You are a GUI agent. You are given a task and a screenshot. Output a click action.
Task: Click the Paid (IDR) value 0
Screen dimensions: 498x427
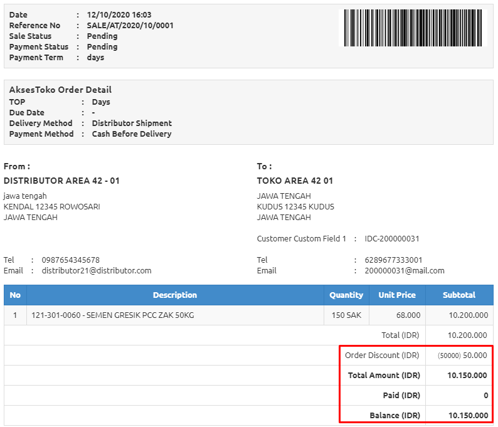485,395
